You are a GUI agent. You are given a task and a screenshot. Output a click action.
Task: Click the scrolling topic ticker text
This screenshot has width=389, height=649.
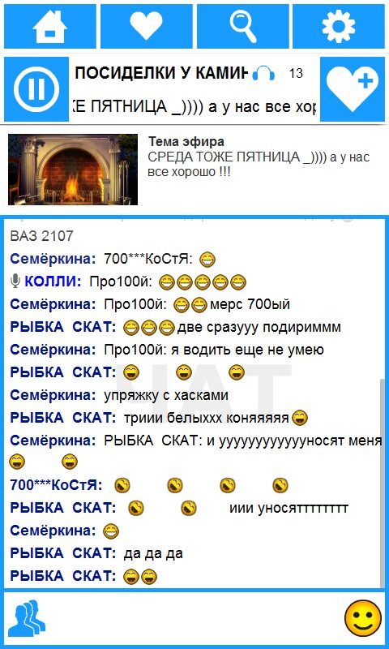(194, 107)
